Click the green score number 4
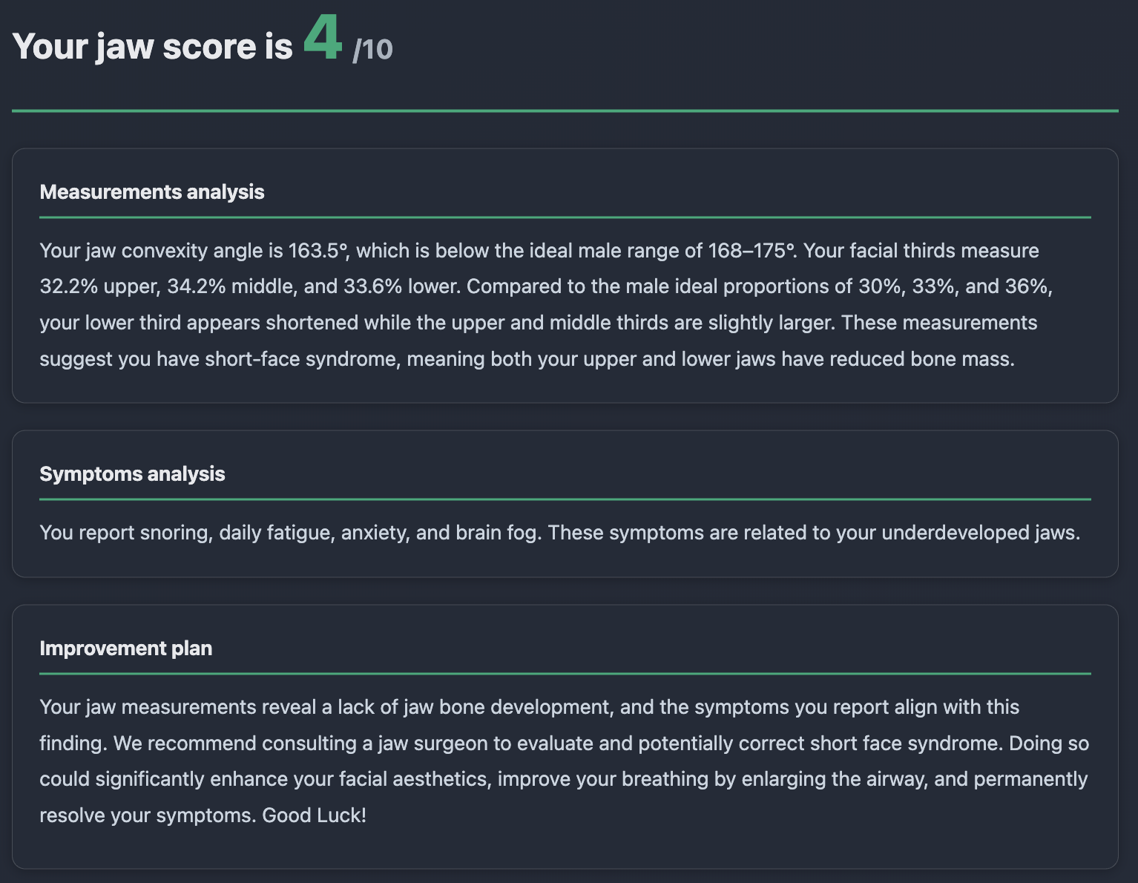1138x883 pixels. 323,39
